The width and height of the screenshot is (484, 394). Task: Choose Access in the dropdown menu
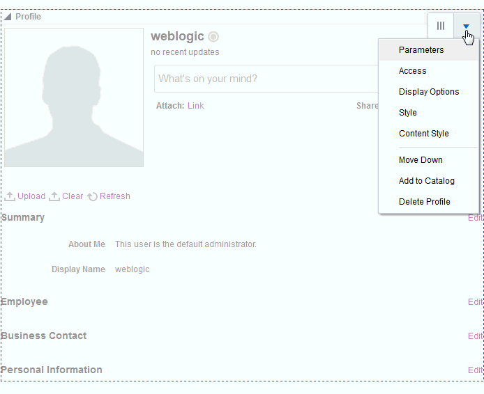tap(412, 71)
